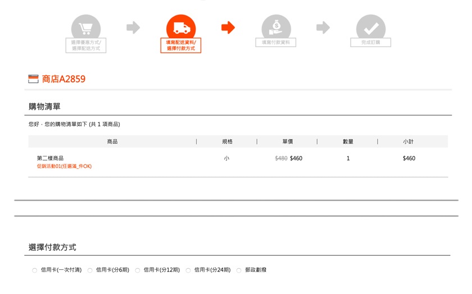Click the order complete checkmark icon
Image resolution: width=472 pixels, height=294 pixels.
point(371,27)
